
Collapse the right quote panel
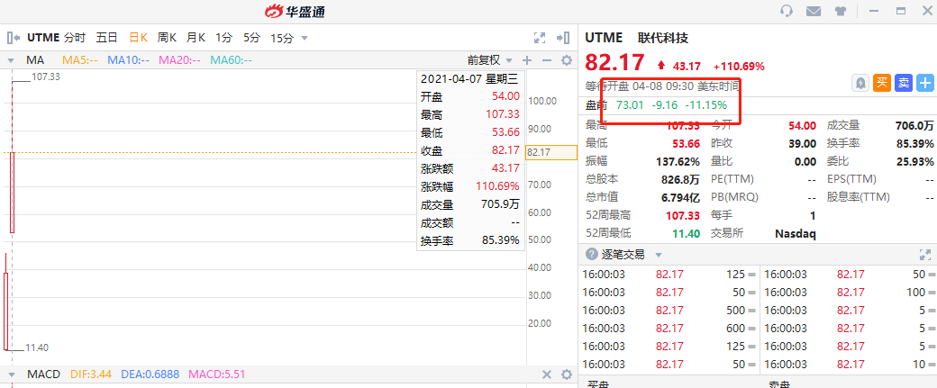pos(563,38)
